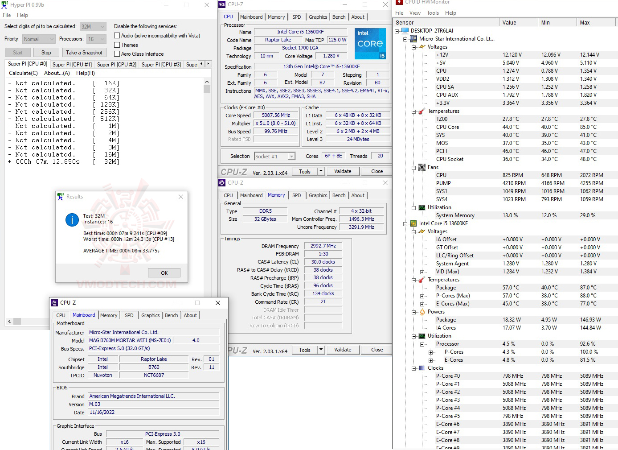This screenshot has height=450, width=618.
Task: Collapse the Processor utilization node
Action: [422, 344]
